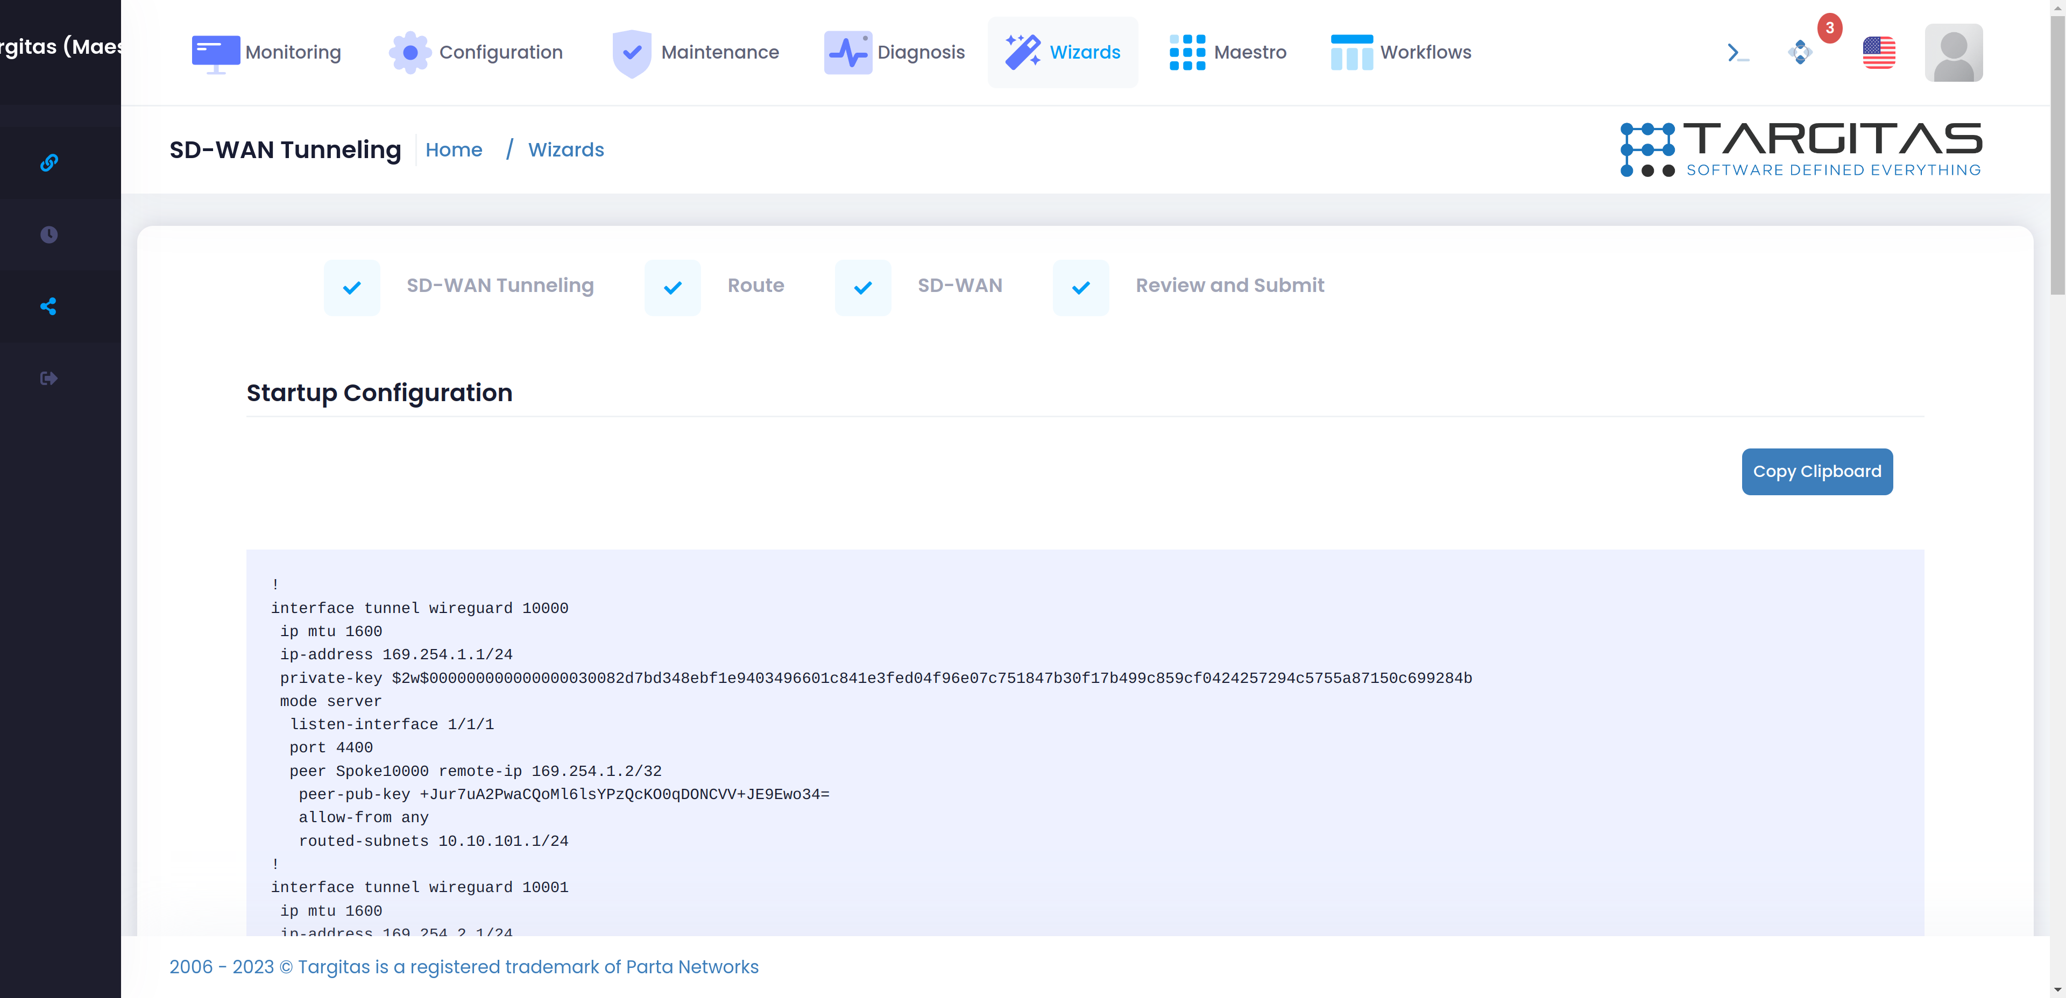Click the 'mode server' line

click(x=330, y=701)
